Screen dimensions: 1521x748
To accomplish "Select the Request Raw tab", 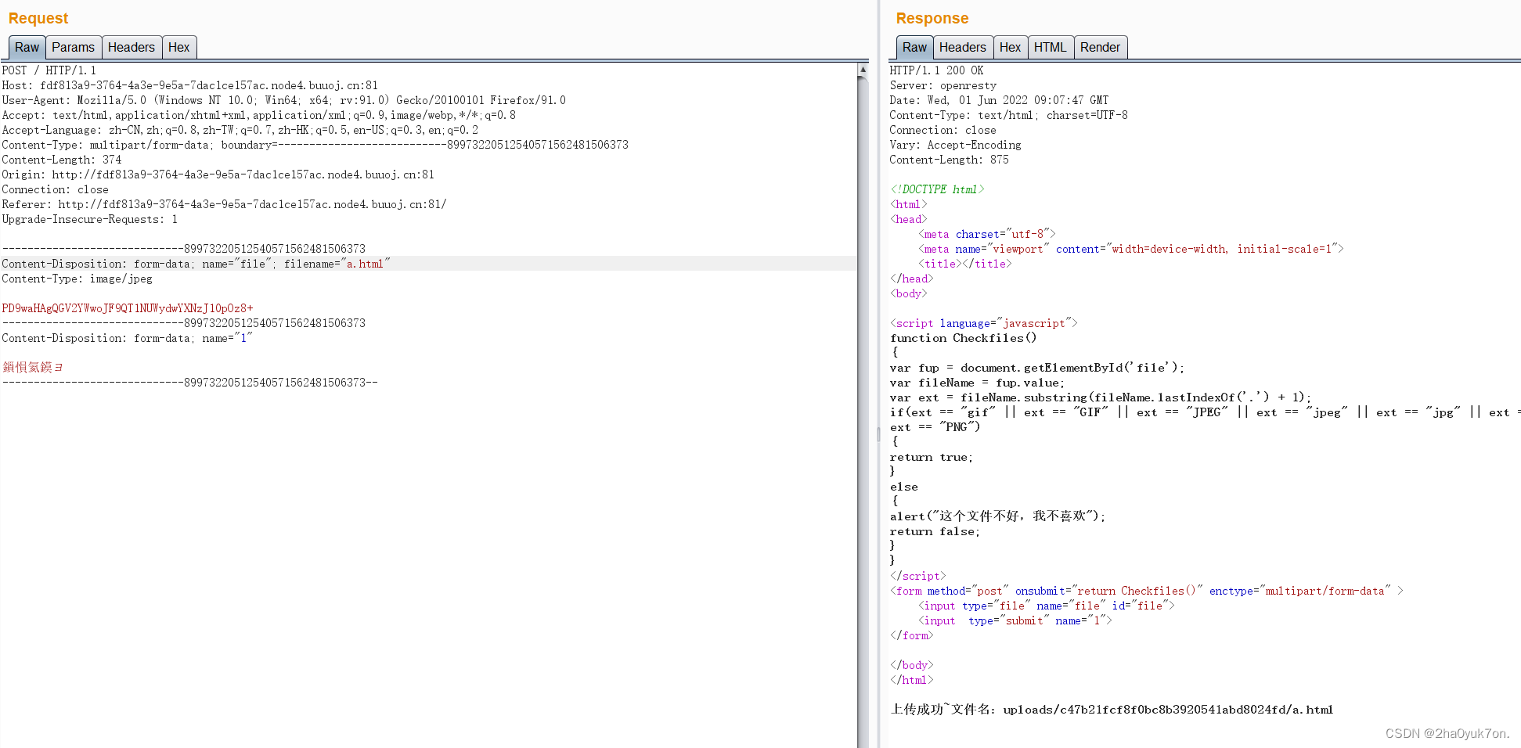I will tap(27, 48).
